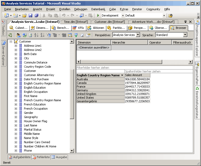This screenshot has width=201, height=166.
Task: Open the English Country Region Name filter arrow
Action: tap(122, 75)
